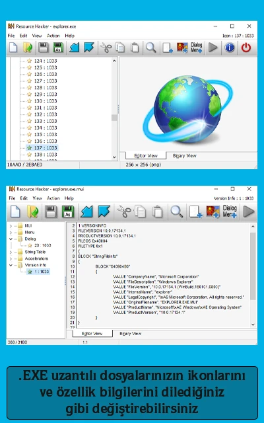Click Dialog Menu icon in top toolbar
The width and height of the screenshot is (264, 423).
197,48
